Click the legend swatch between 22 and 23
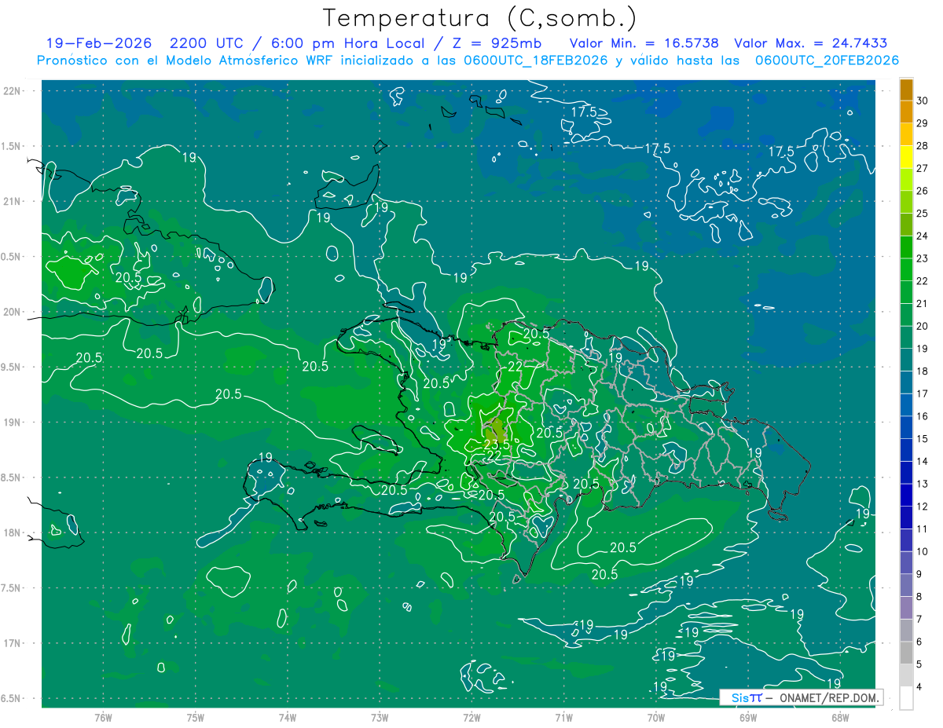This screenshot has width=943, height=728. [906, 269]
